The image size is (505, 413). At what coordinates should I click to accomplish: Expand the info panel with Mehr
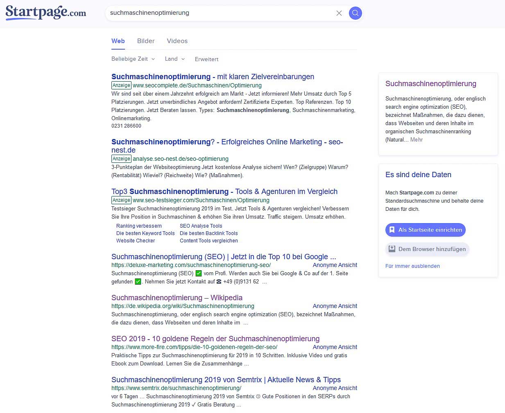pyautogui.click(x=417, y=140)
